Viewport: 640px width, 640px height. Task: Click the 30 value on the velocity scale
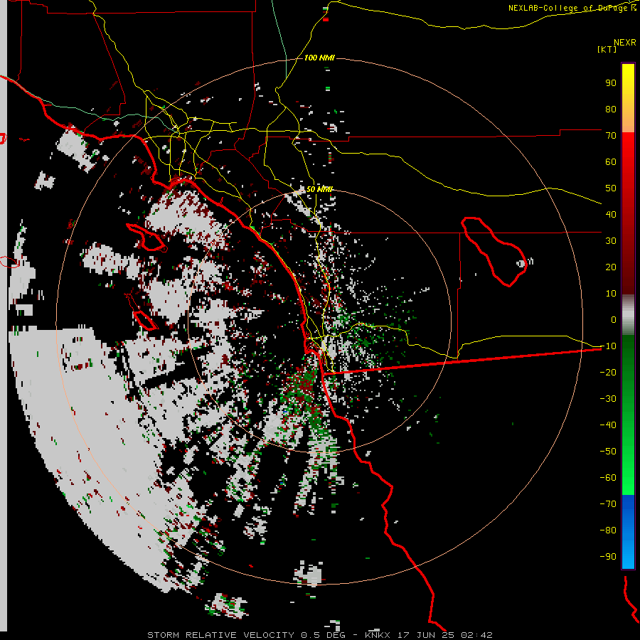[611, 241]
